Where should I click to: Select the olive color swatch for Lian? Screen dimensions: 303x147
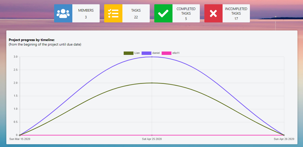click(x=128, y=53)
